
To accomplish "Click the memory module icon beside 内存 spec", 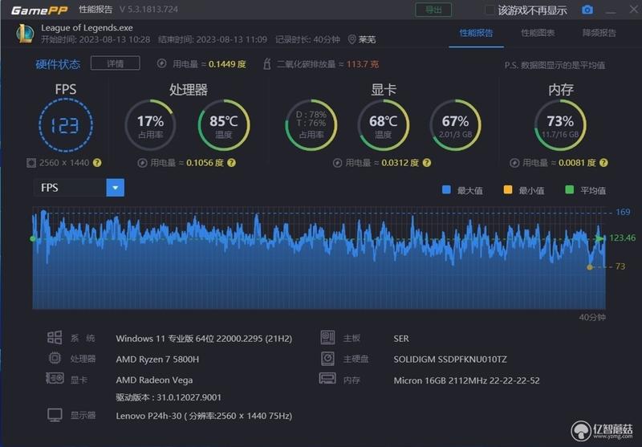I will point(327,378).
